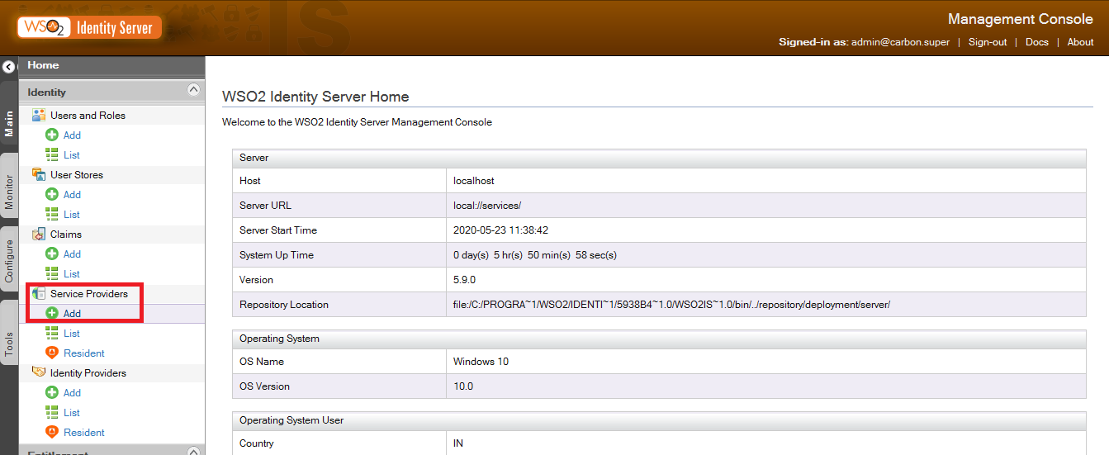Collapse the Entitlement section chevron
Viewport: 1109px width, 455px height.
[x=194, y=451]
